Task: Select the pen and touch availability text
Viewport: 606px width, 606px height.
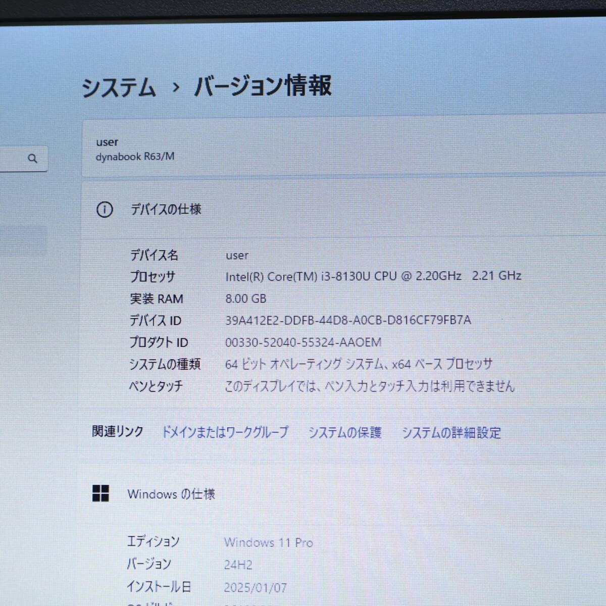Action: [x=370, y=386]
